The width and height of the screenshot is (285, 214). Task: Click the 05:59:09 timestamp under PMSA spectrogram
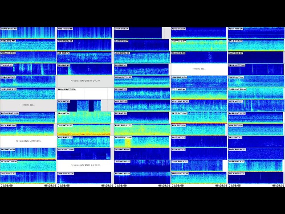tap(178, 185)
